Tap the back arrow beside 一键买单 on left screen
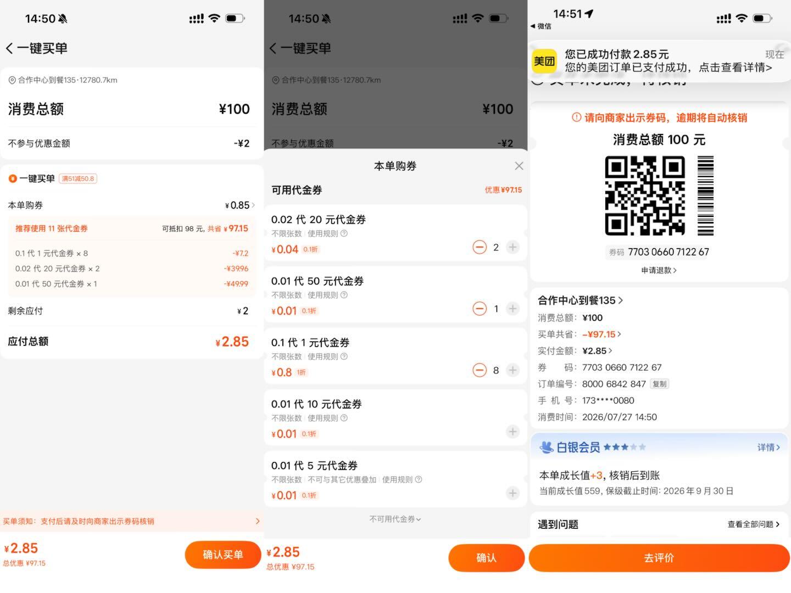 tap(9, 48)
